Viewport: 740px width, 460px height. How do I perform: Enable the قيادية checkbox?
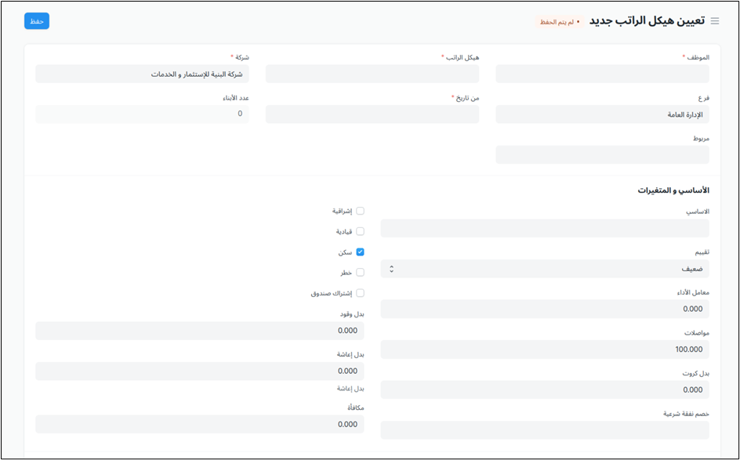tap(360, 231)
